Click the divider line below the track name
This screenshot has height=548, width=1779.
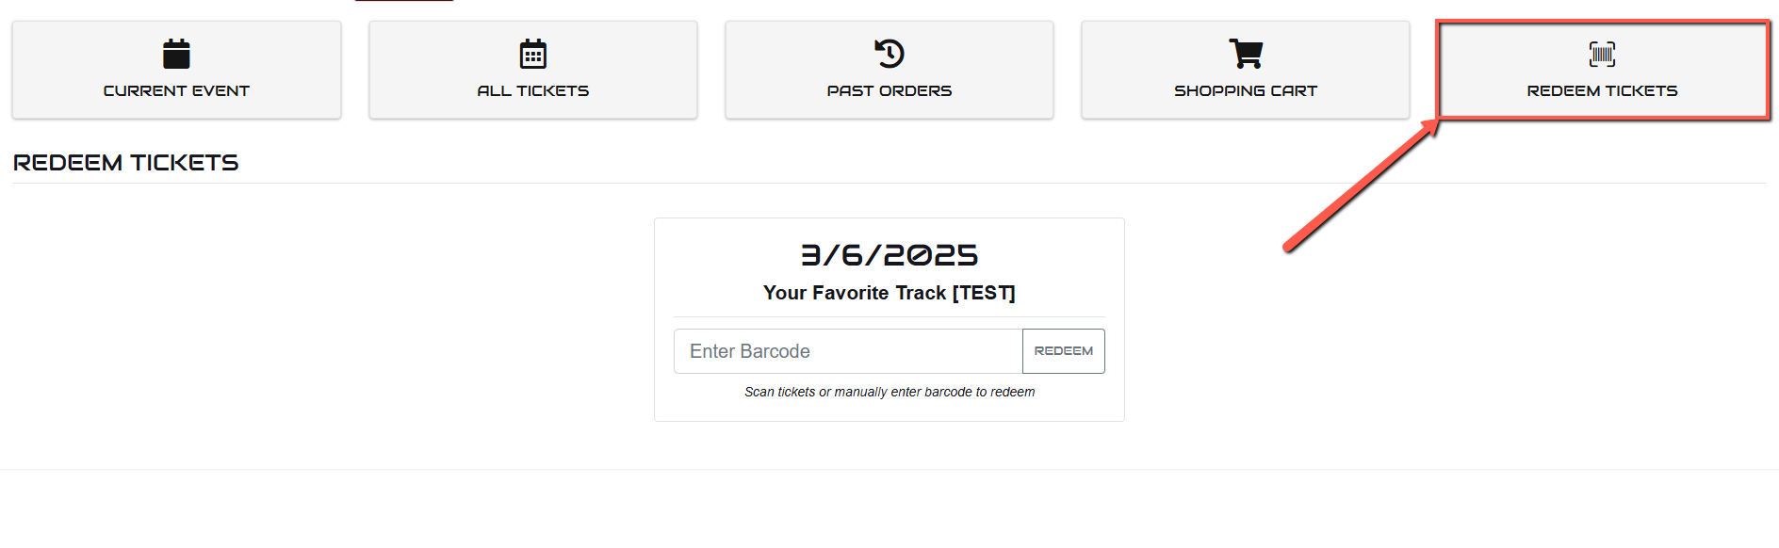pyautogui.click(x=889, y=317)
